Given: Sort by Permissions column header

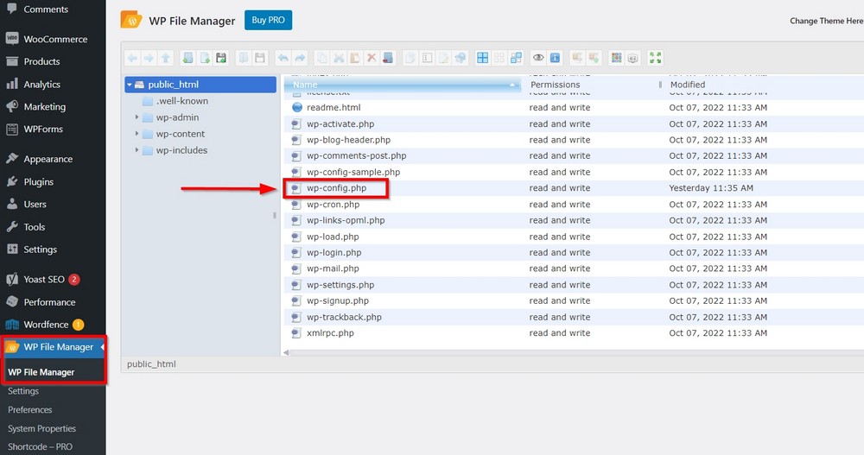Looking at the screenshot, I should point(593,85).
